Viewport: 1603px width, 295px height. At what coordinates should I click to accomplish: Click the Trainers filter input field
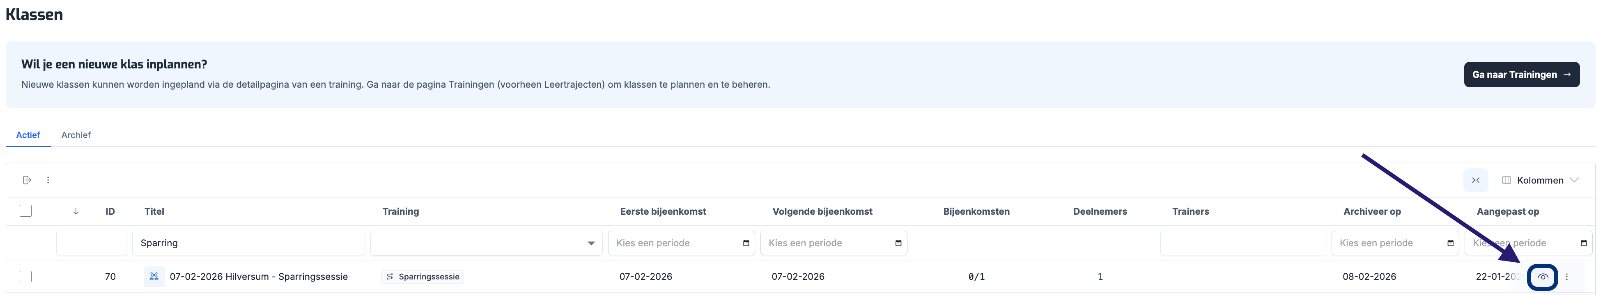pos(1242,243)
